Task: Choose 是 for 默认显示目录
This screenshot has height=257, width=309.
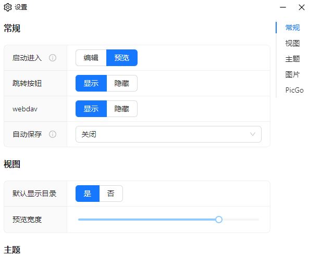Action: coord(88,194)
